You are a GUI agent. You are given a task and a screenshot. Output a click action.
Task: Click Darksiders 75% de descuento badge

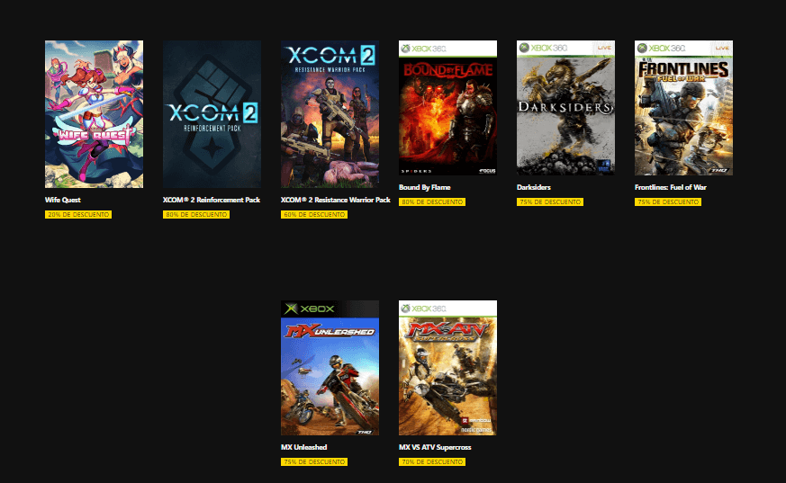click(550, 201)
